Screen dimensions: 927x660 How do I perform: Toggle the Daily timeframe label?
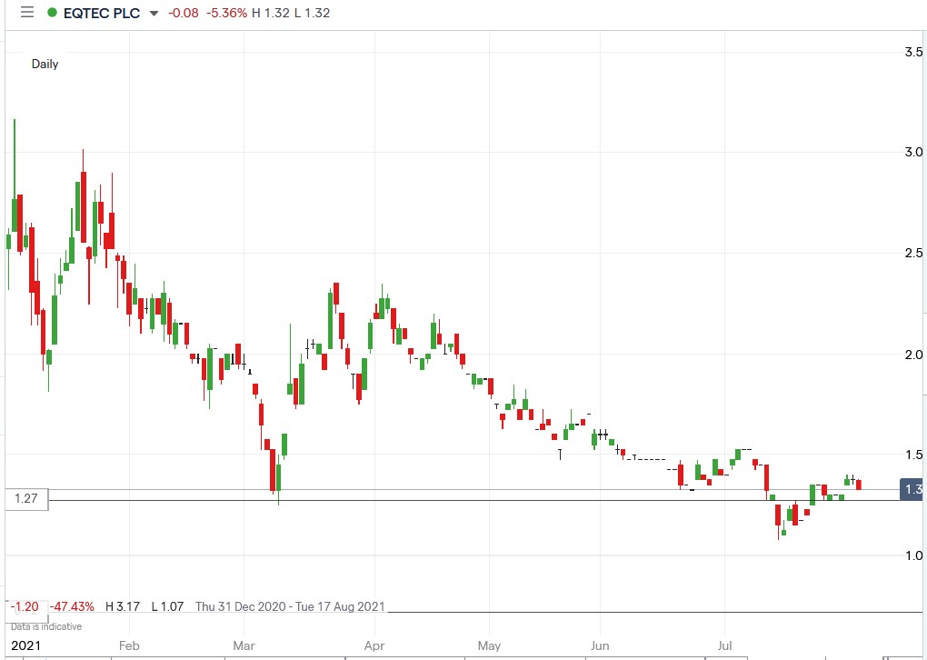pos(45,64)
